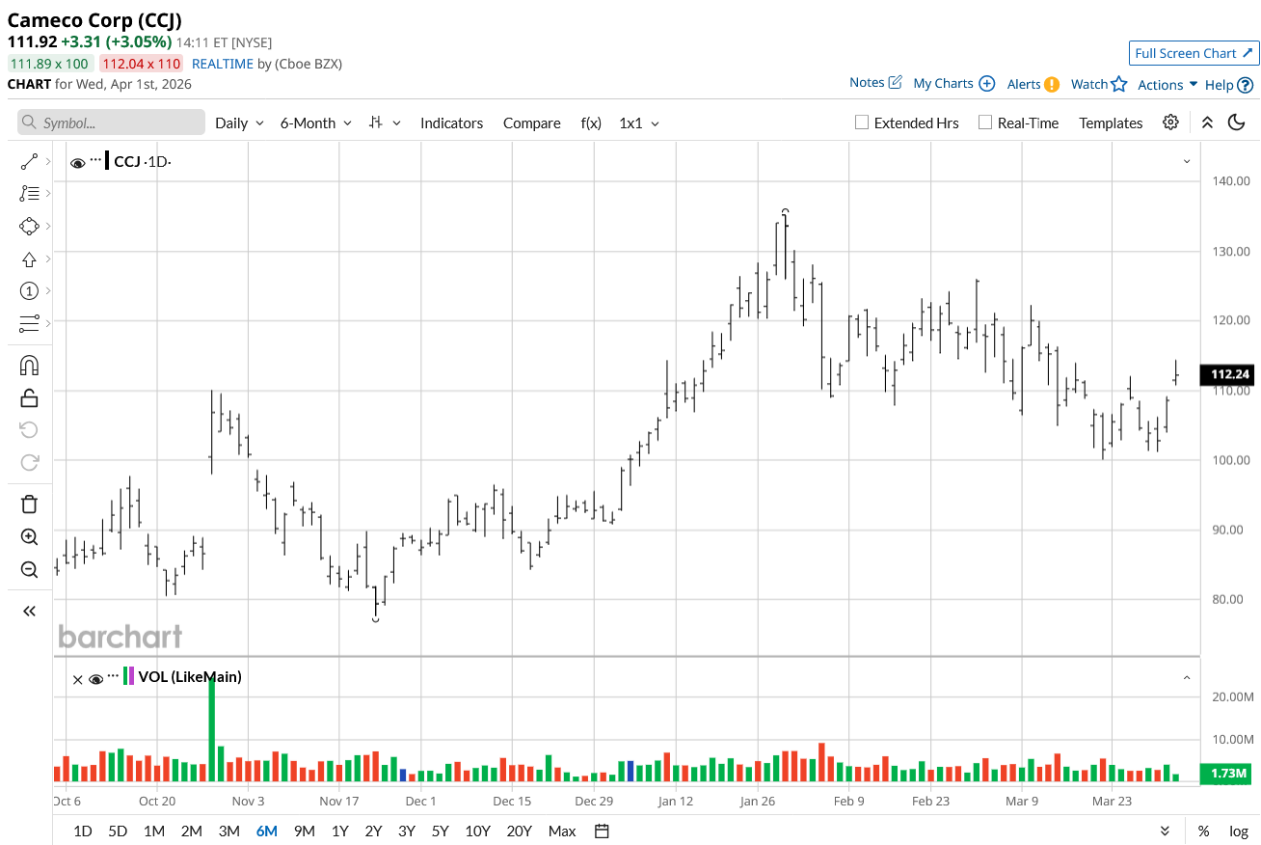Toggle the magnet snap mode
1261x845 pixels.
tap(29, 366)
